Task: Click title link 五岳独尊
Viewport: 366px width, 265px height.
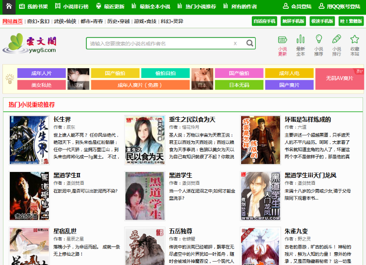Action: click(181, 231)
